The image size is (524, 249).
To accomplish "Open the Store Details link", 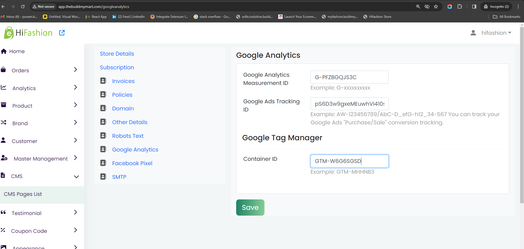I will 117,54.
